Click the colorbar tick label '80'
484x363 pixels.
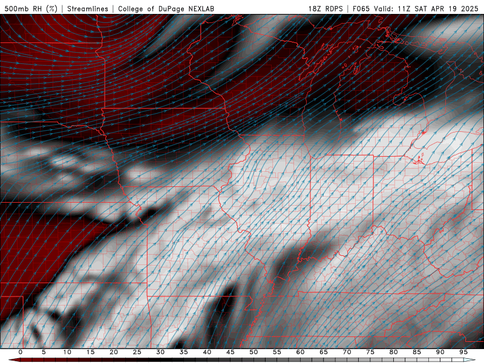[393, 352]
